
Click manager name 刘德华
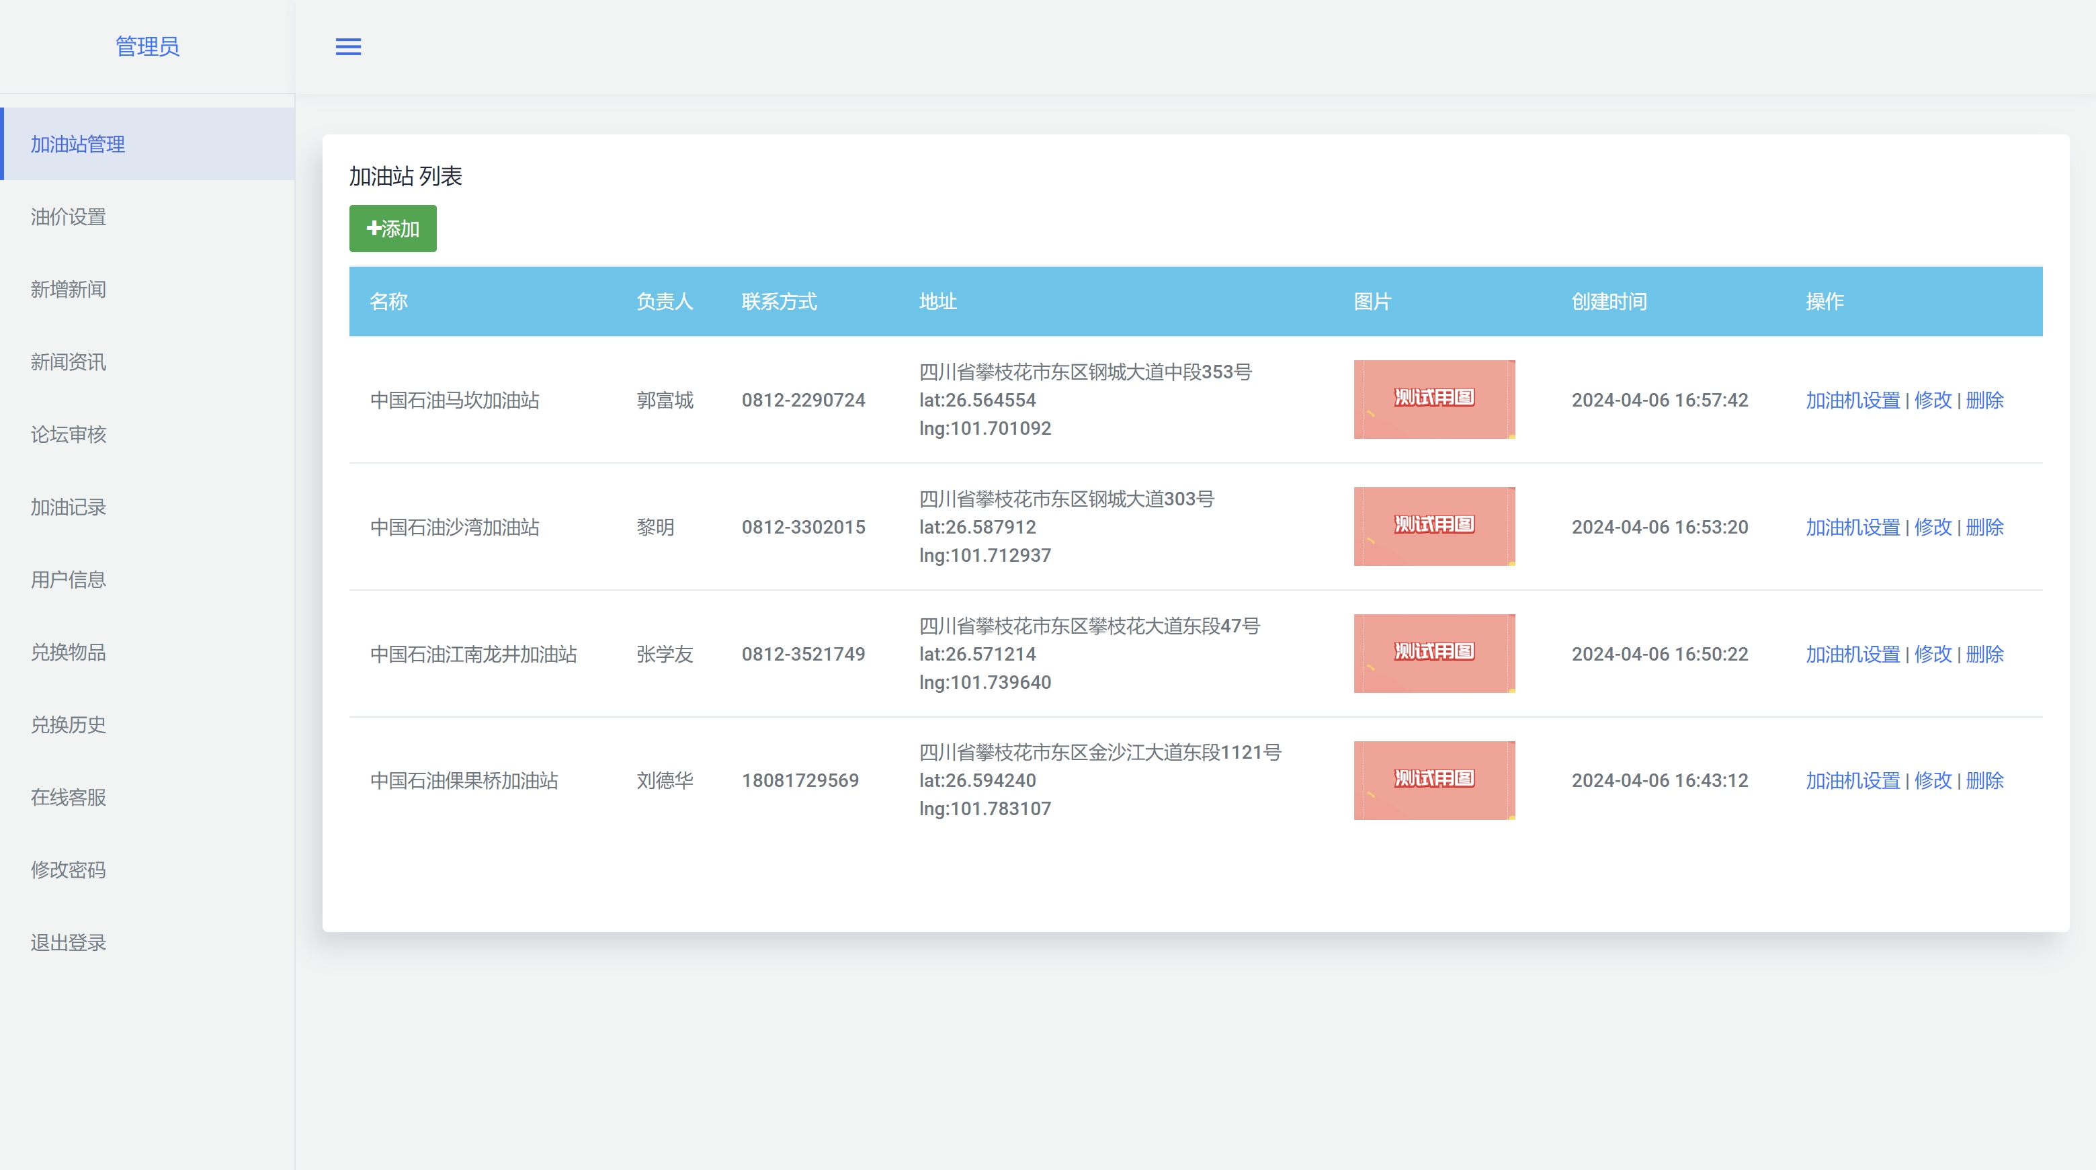coord(665,780)
